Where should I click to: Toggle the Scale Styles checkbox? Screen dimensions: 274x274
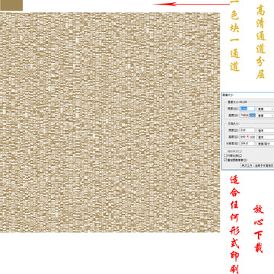pos(225,151)
